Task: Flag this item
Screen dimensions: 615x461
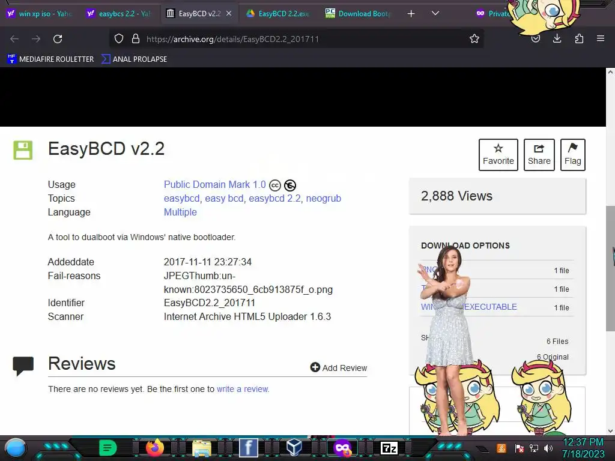Action: 572,154
